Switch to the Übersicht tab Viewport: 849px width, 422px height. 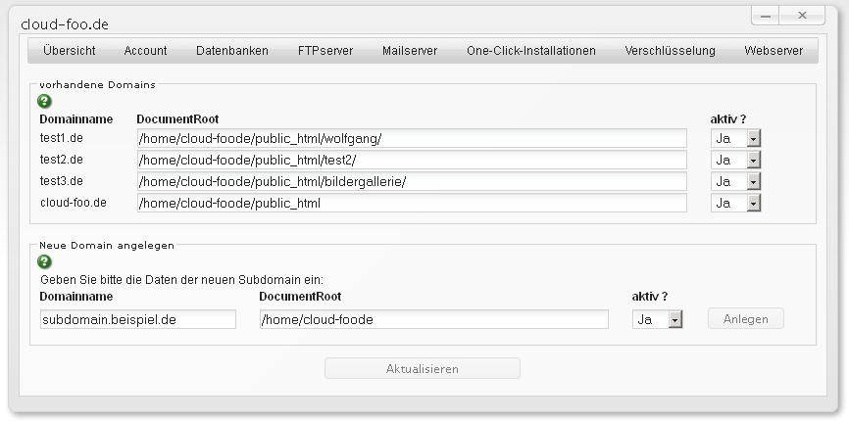[x=70, y=51]
